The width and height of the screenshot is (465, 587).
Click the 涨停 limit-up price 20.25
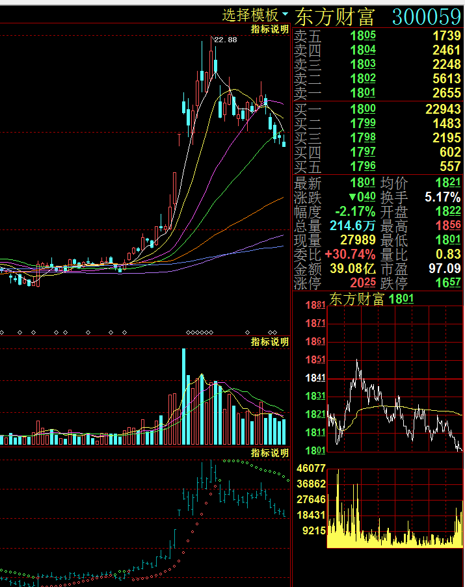(363, 283)
